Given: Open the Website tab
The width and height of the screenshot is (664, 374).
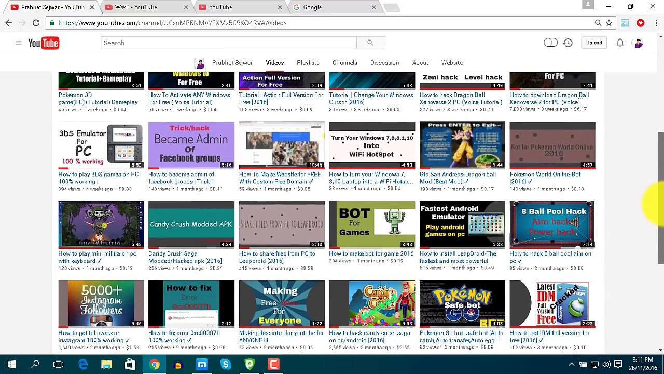Looking at the screenshot, I should [x=452, y=63].
